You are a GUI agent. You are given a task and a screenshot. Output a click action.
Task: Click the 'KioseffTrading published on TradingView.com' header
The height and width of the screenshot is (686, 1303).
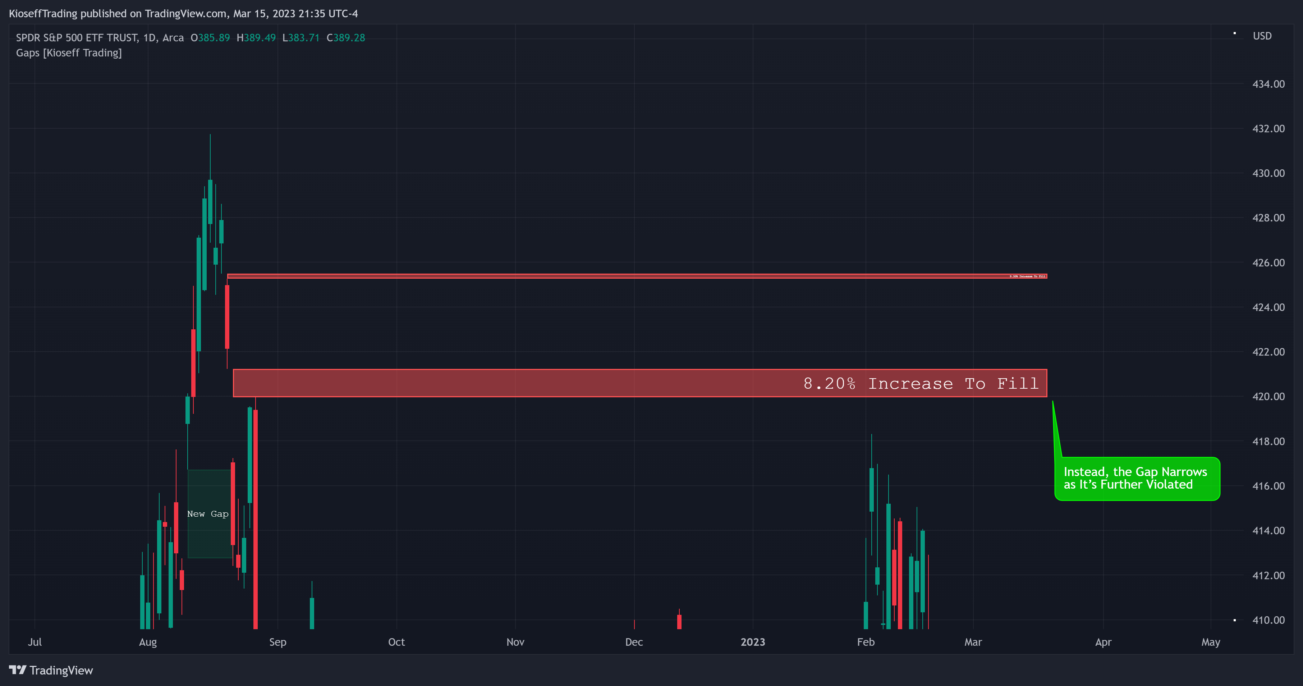pos(118,14)
